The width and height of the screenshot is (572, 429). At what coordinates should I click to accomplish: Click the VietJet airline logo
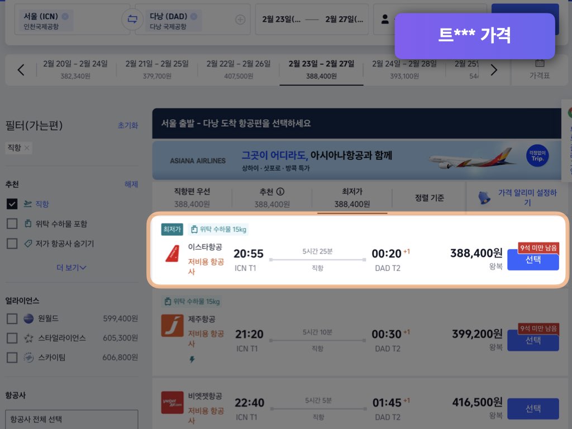point(172,402)
